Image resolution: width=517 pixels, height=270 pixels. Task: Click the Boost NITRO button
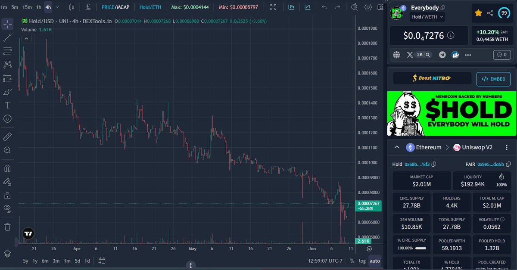pyautogui.click(x=432, y=78)
